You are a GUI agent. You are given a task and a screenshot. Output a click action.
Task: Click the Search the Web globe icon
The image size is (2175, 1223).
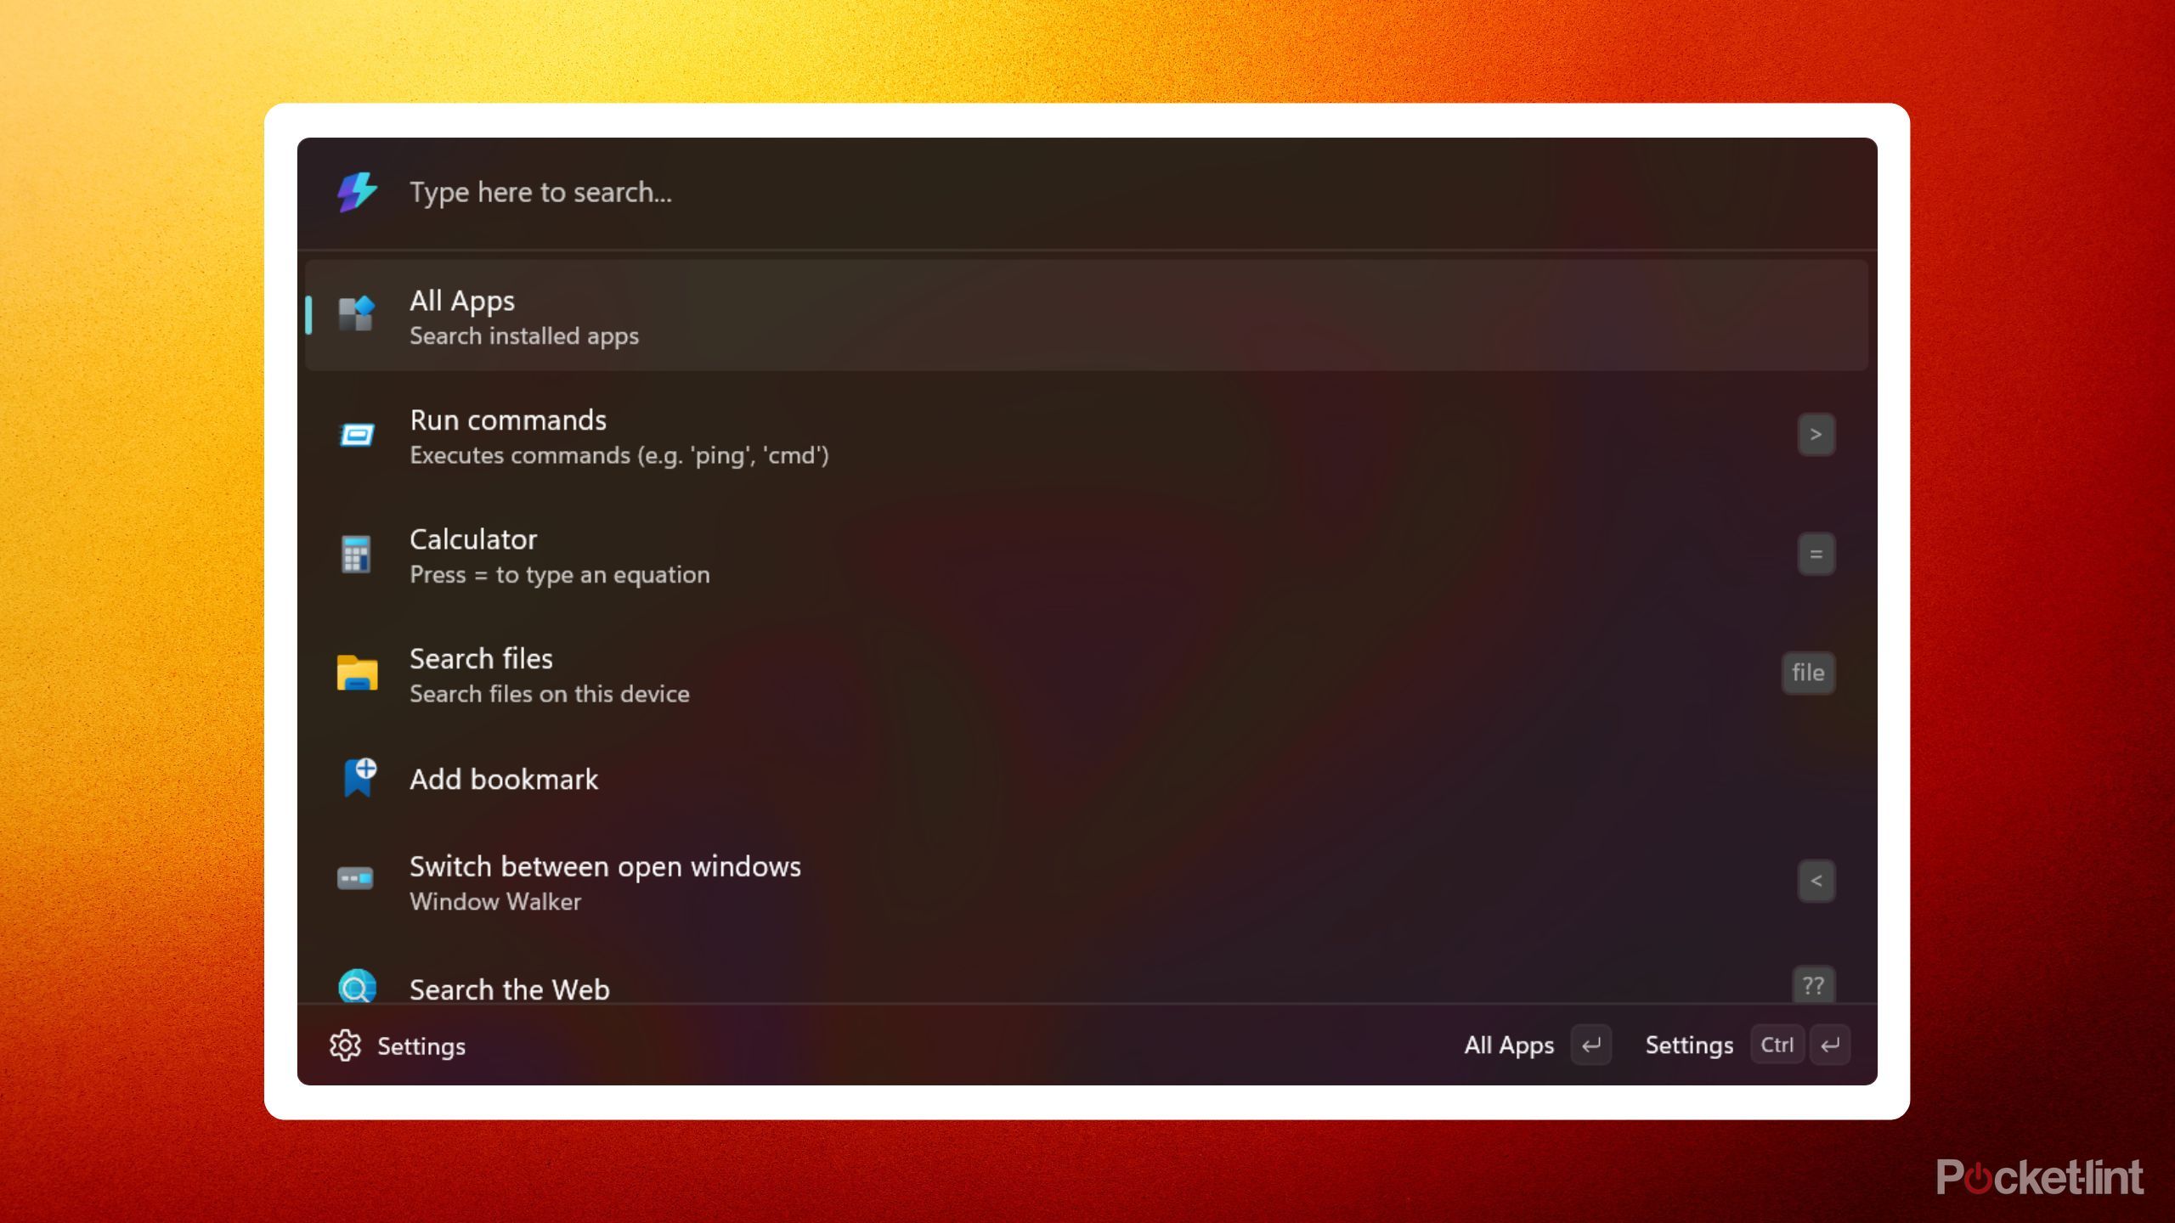[356, 987]
